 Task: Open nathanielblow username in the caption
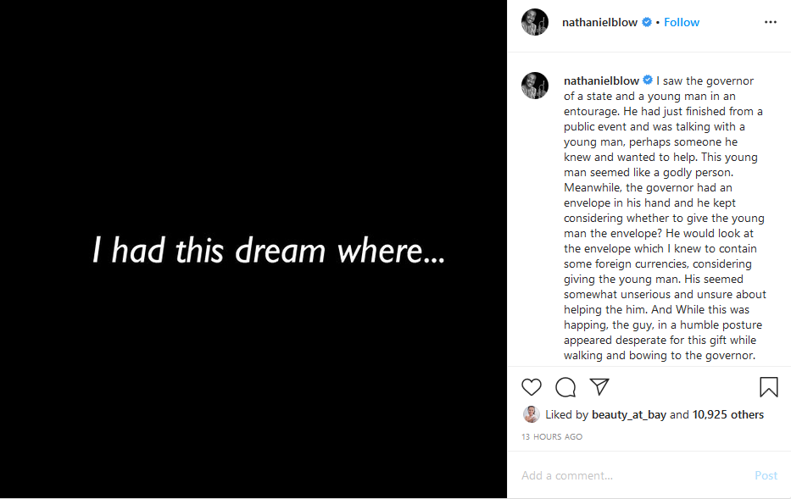pos(600,80)
